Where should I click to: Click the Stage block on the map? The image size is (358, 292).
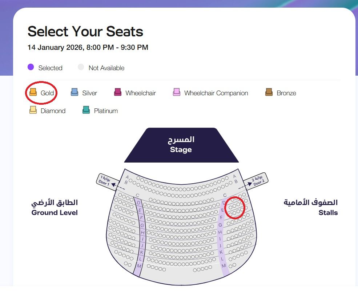(181, 145)
